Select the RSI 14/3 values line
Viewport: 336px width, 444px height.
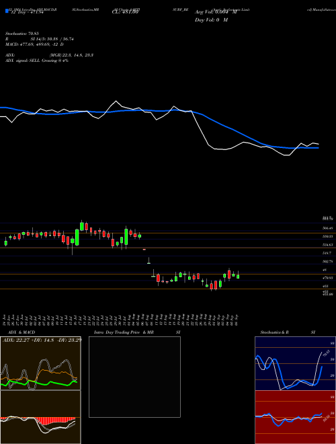[x=40, y=39]
